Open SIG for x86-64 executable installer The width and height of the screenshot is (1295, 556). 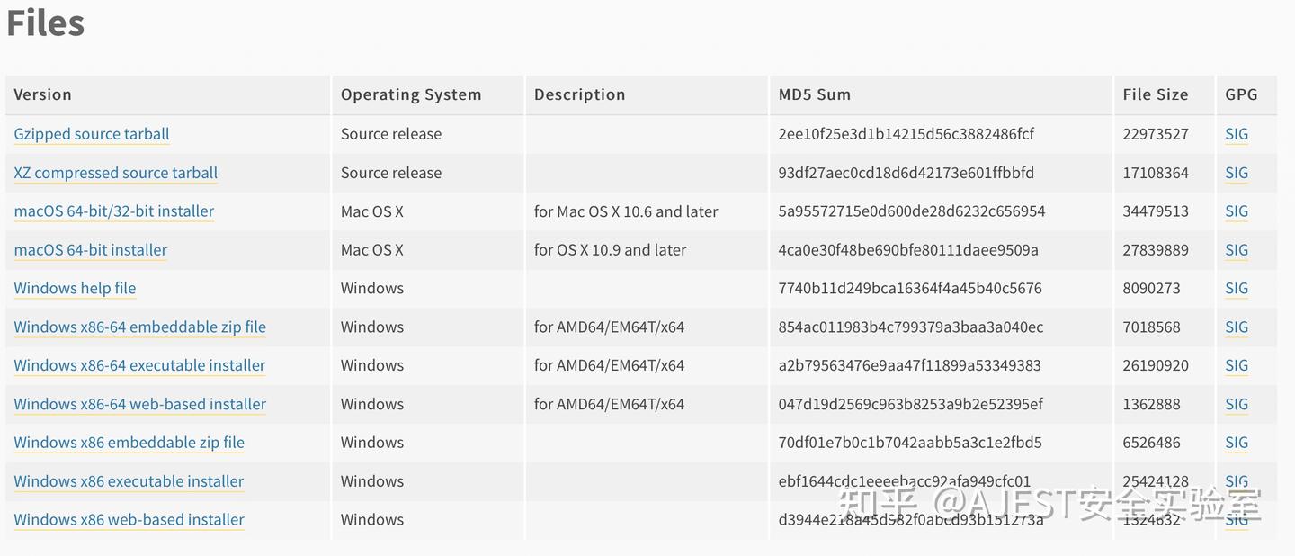1237,365
